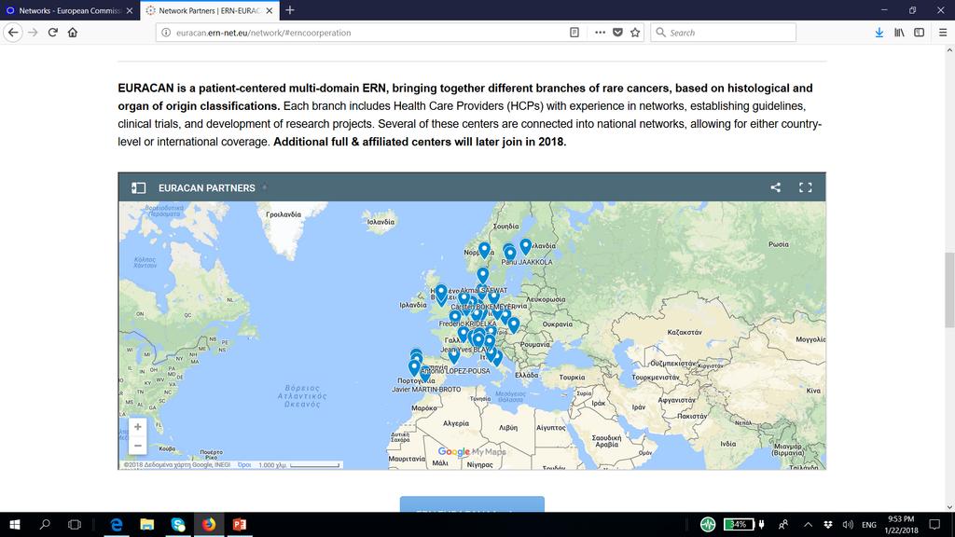
Task: Open the Windows Action Center notifications
Action: [934, 524]
